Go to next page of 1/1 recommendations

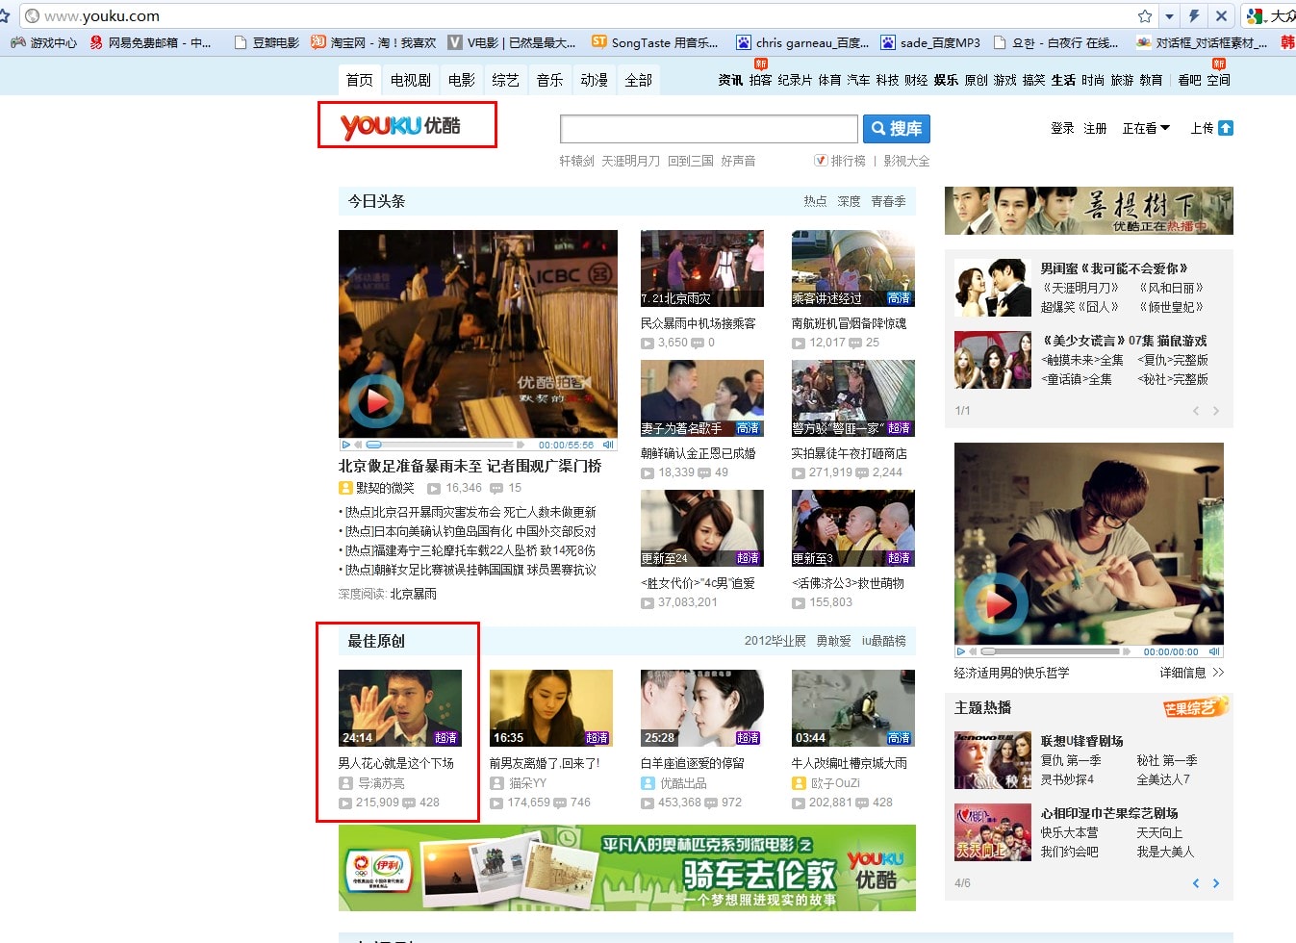pos(1216,411)
